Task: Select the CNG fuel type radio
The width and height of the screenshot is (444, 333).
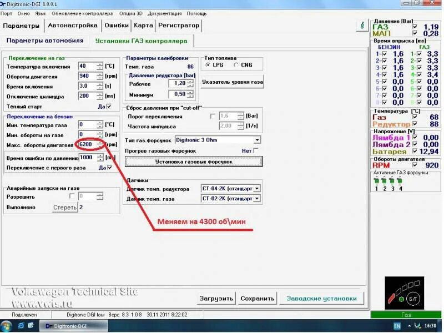Action: click(236, 65)
